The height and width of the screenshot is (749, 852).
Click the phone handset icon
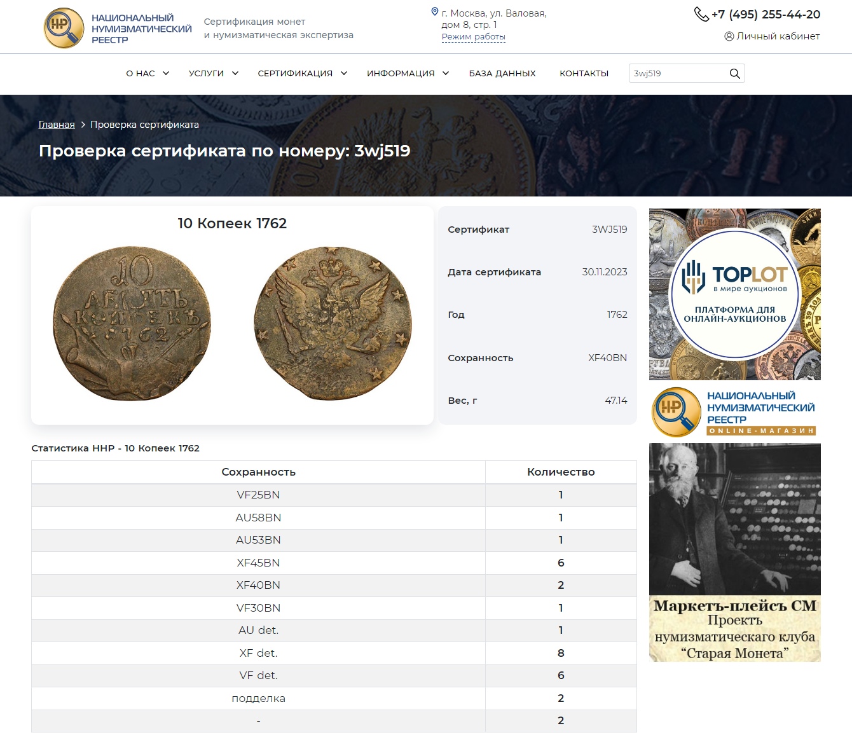coord(701,14)
